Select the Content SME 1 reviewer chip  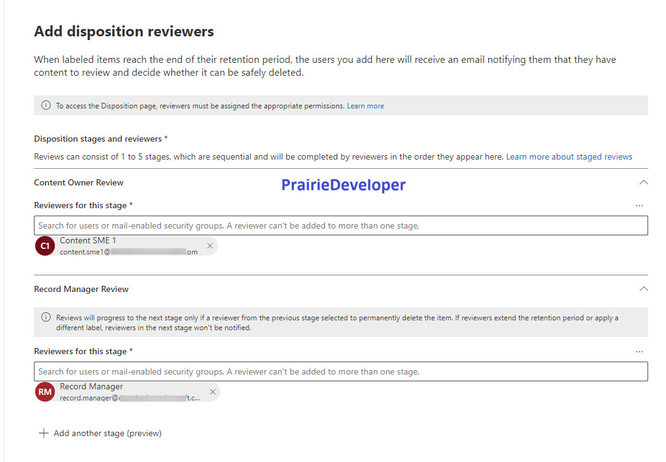tap(126, 246)
